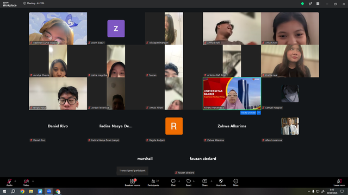Screen dimensions: 348x195
Task: Open the three-dot menu beside Ask to unmute
Action: coord(259,113)
